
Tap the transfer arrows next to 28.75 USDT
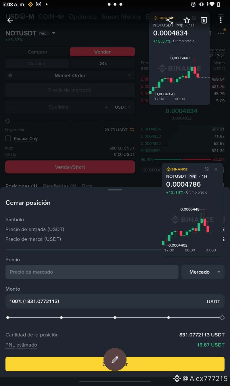pyautogui.click(x=132, y=130)
